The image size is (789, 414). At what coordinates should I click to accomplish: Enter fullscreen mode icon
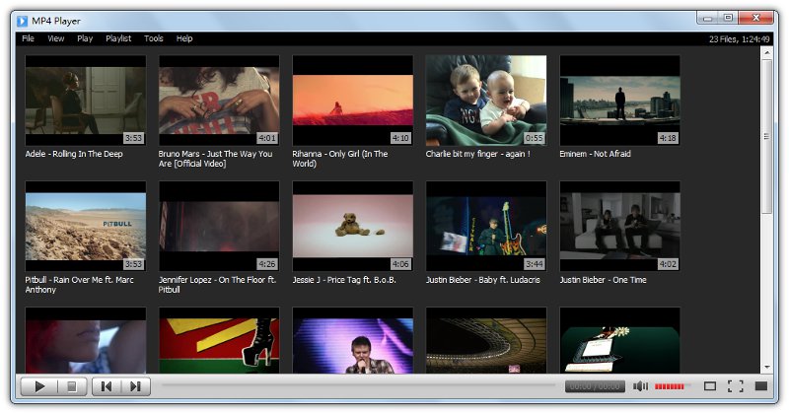tap(735, 386)
